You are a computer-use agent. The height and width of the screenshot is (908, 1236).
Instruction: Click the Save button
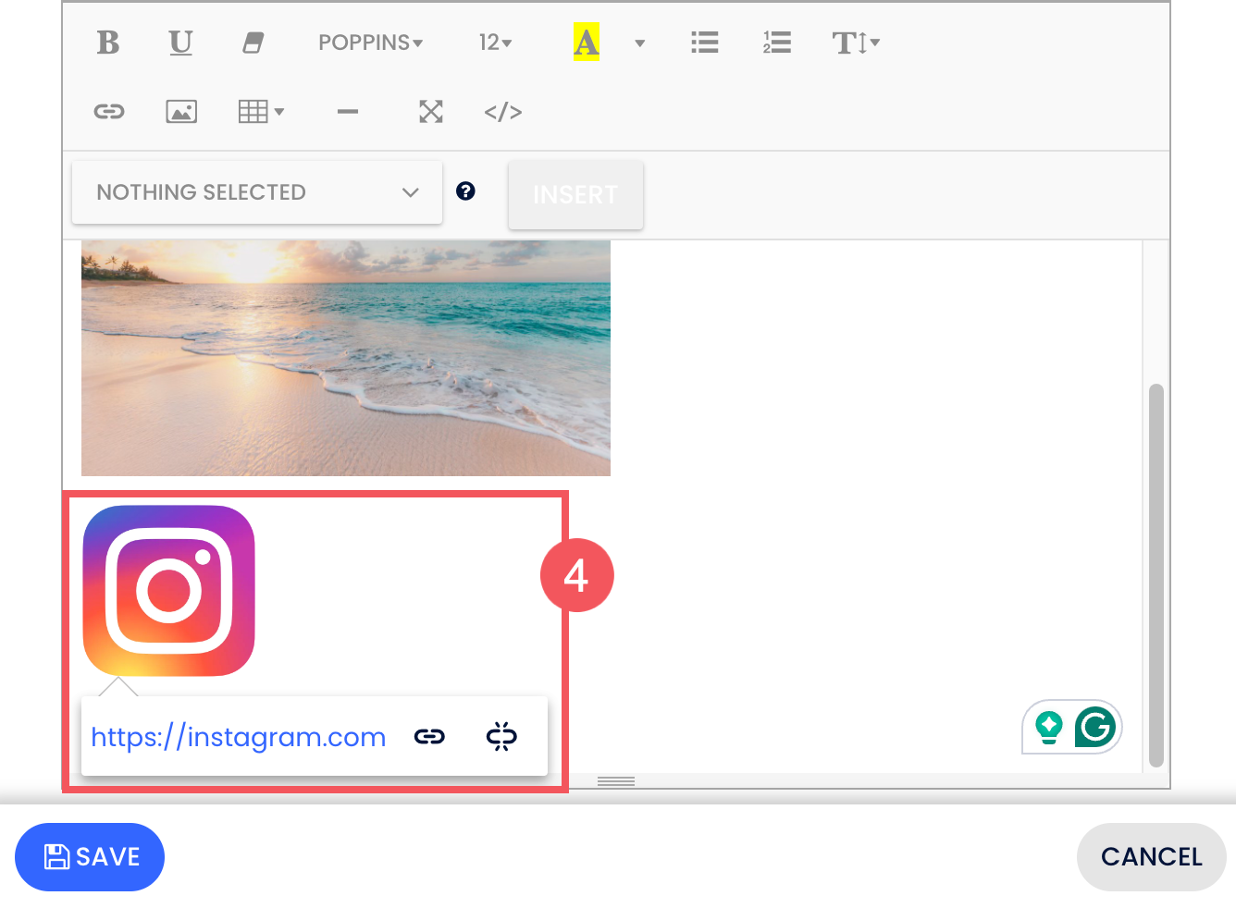tap(90, 857)
